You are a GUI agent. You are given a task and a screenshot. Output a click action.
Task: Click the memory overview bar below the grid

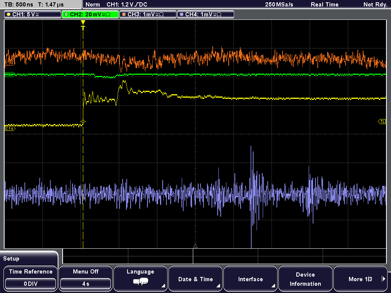[225, 256]
